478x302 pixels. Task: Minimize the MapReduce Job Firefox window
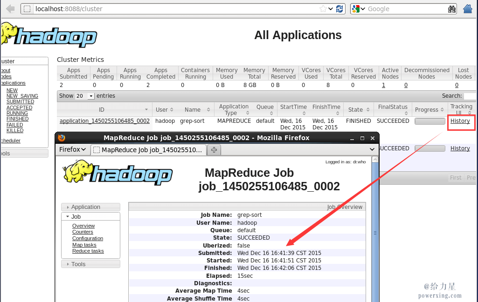(x=352, y=138)
